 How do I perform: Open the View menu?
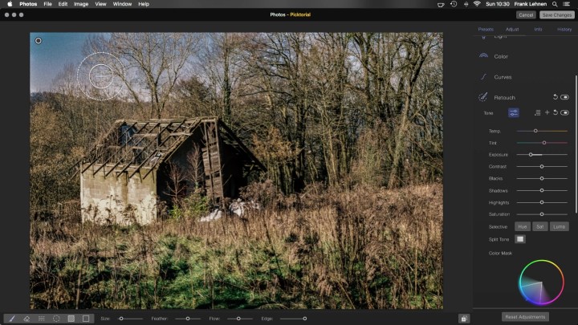click(100, 4)
